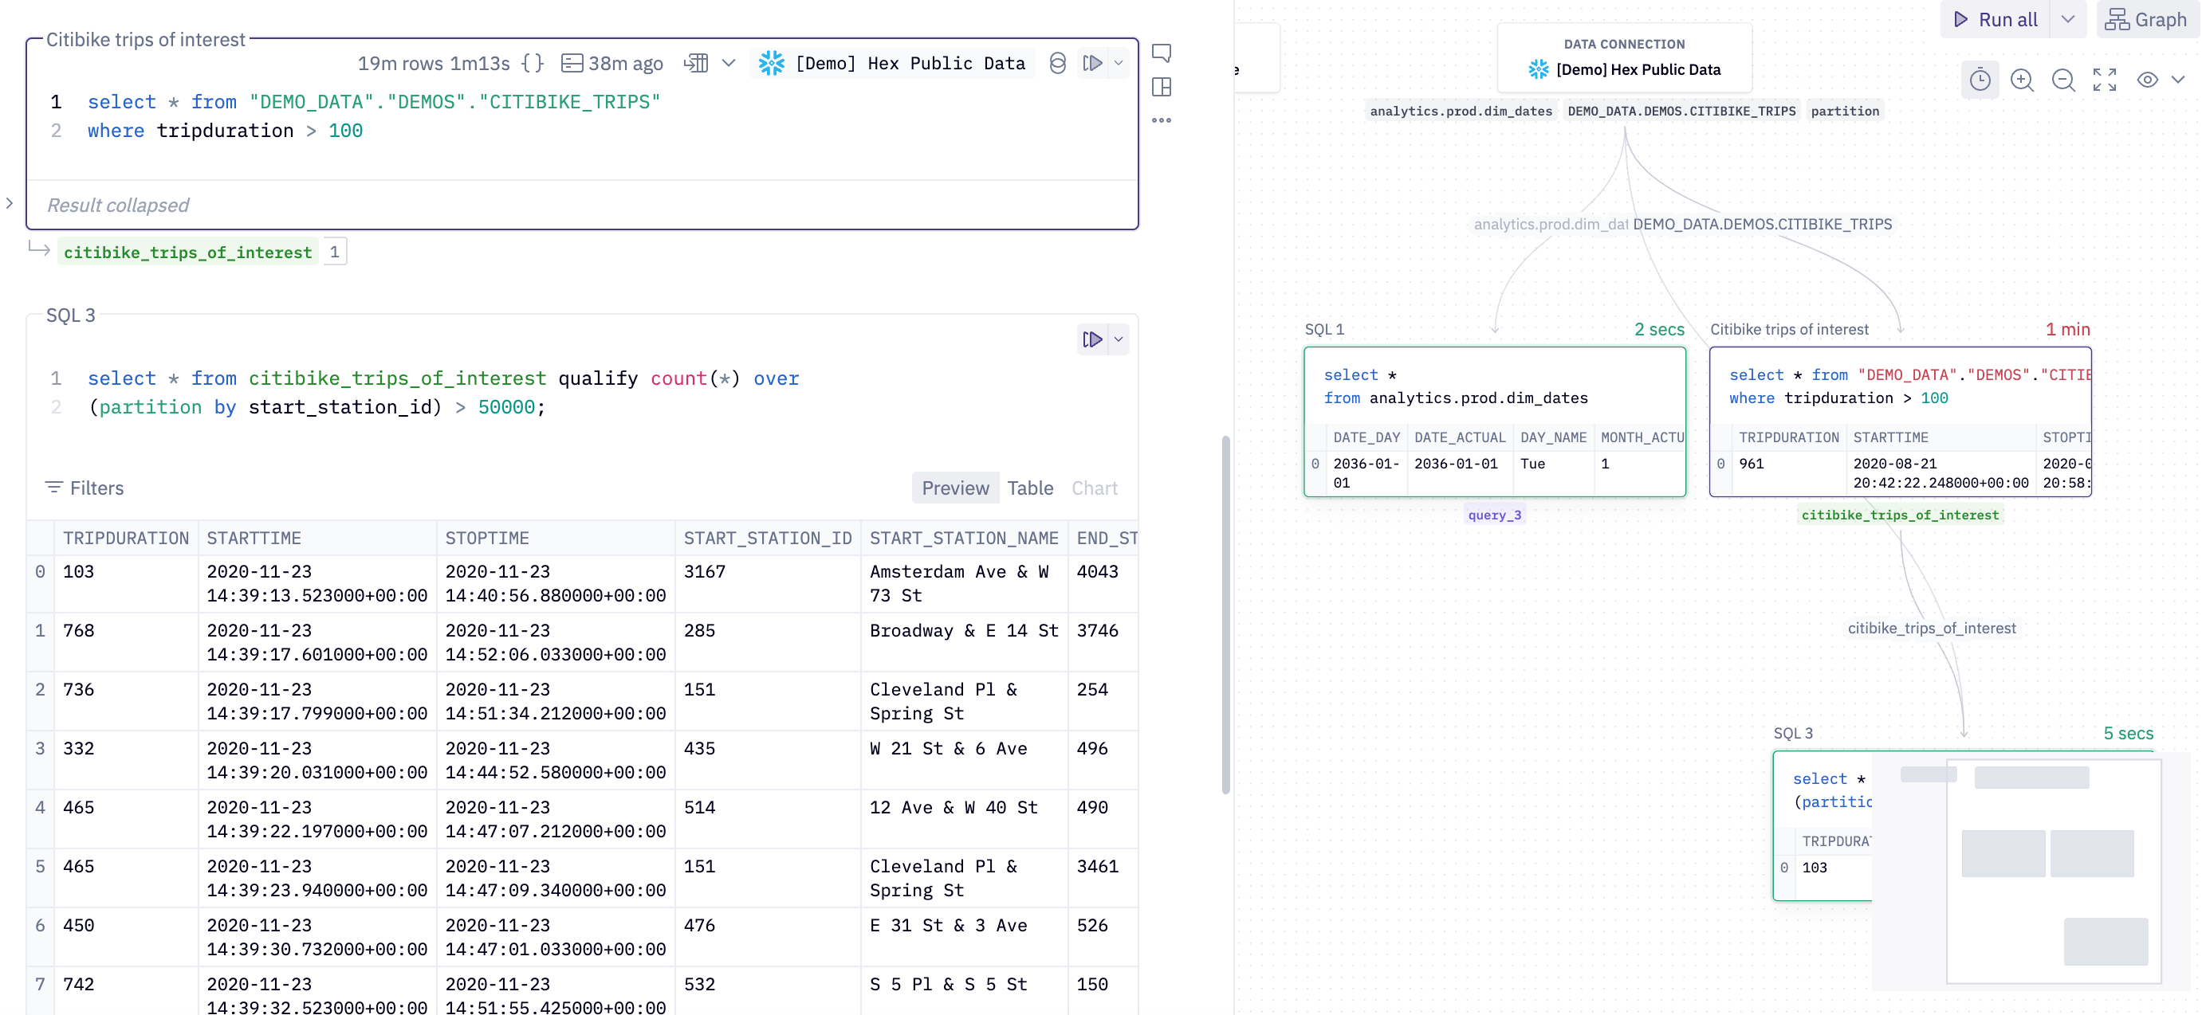The height and width of the screenshot is (1015, 2202).
Task: Open the Graph view button
Action: [x=2146, y=20]
